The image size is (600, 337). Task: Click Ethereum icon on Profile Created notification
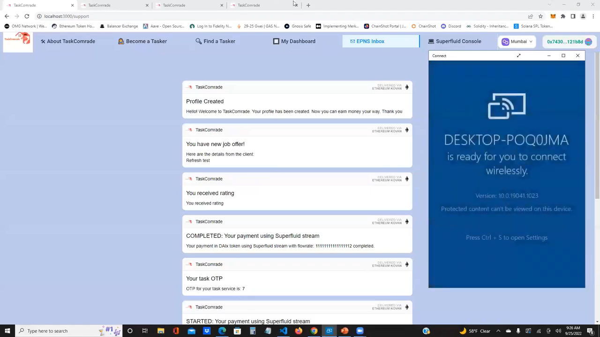(x=407, y=87)
